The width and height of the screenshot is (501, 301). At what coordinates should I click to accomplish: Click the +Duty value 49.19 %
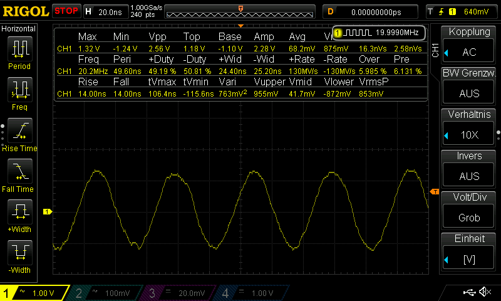point(162,71)
